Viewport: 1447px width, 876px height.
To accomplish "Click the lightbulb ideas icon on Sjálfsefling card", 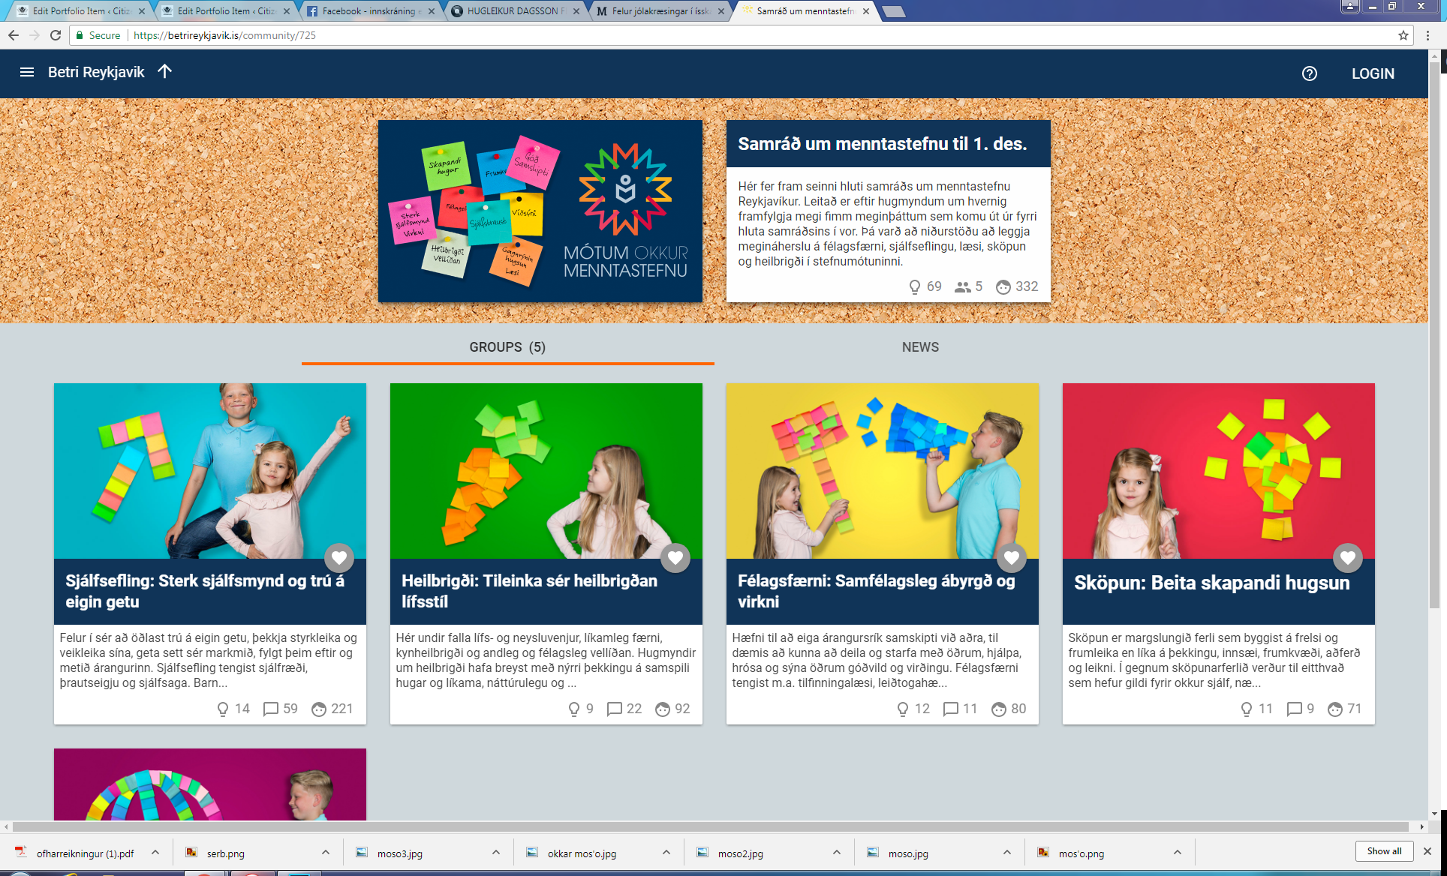I will point(222,709).
